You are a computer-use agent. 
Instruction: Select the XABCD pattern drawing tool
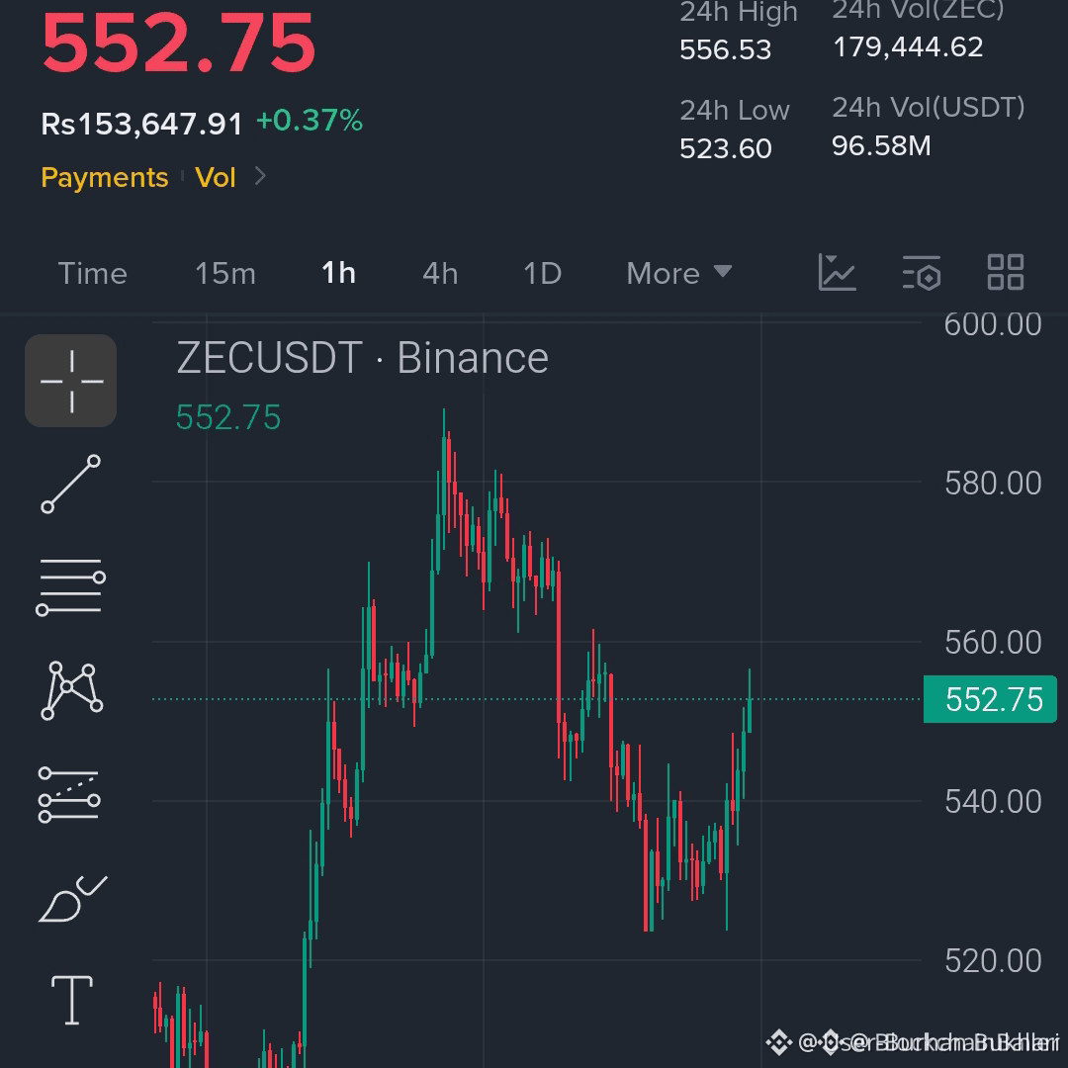click(71, 690)
